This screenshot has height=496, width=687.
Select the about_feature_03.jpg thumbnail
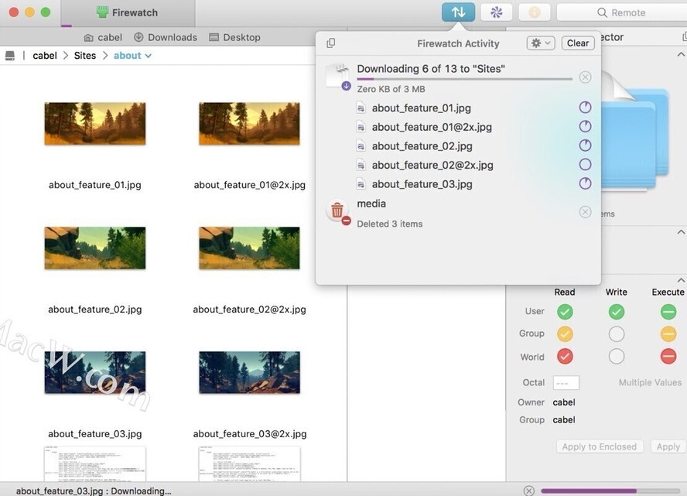(x=95, y=372)
